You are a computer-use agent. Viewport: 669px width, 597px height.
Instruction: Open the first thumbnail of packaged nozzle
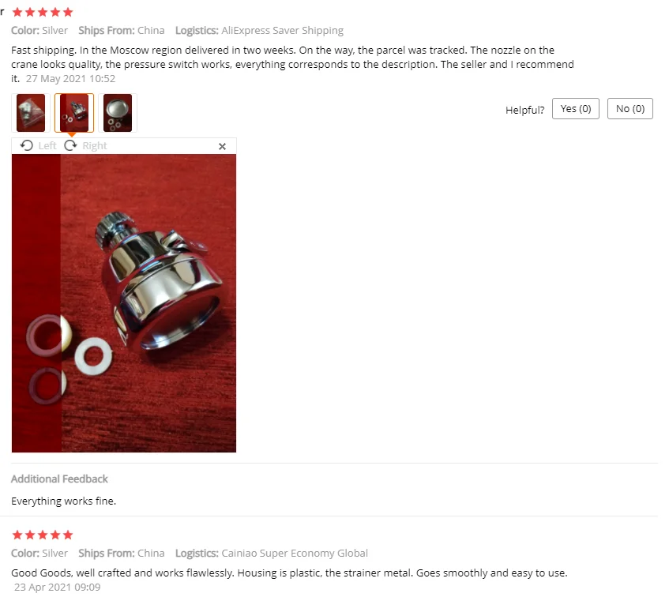(31, 113)
